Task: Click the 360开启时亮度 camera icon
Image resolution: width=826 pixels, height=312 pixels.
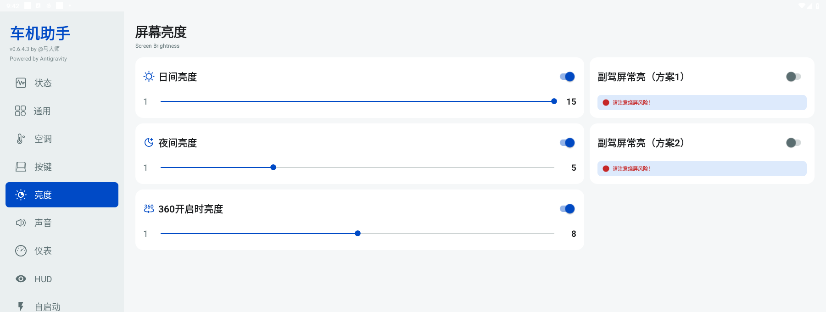Action: tap(149, 209)
